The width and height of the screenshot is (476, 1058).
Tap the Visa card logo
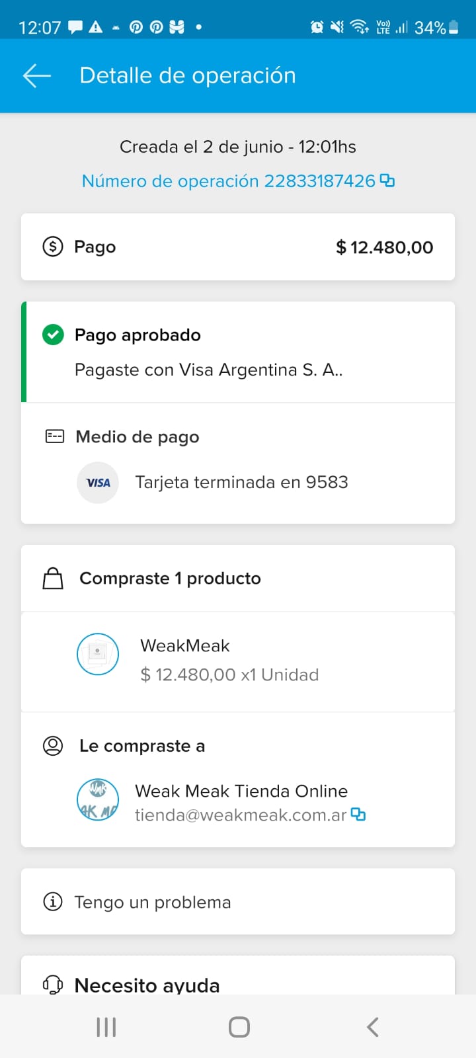98,483
